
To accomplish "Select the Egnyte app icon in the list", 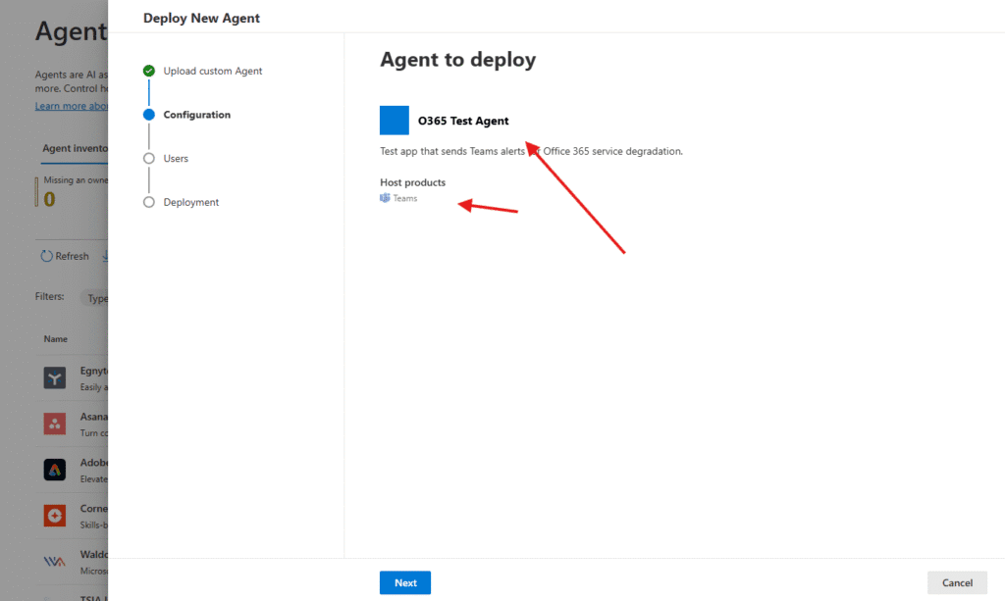I will coord(55,377).
